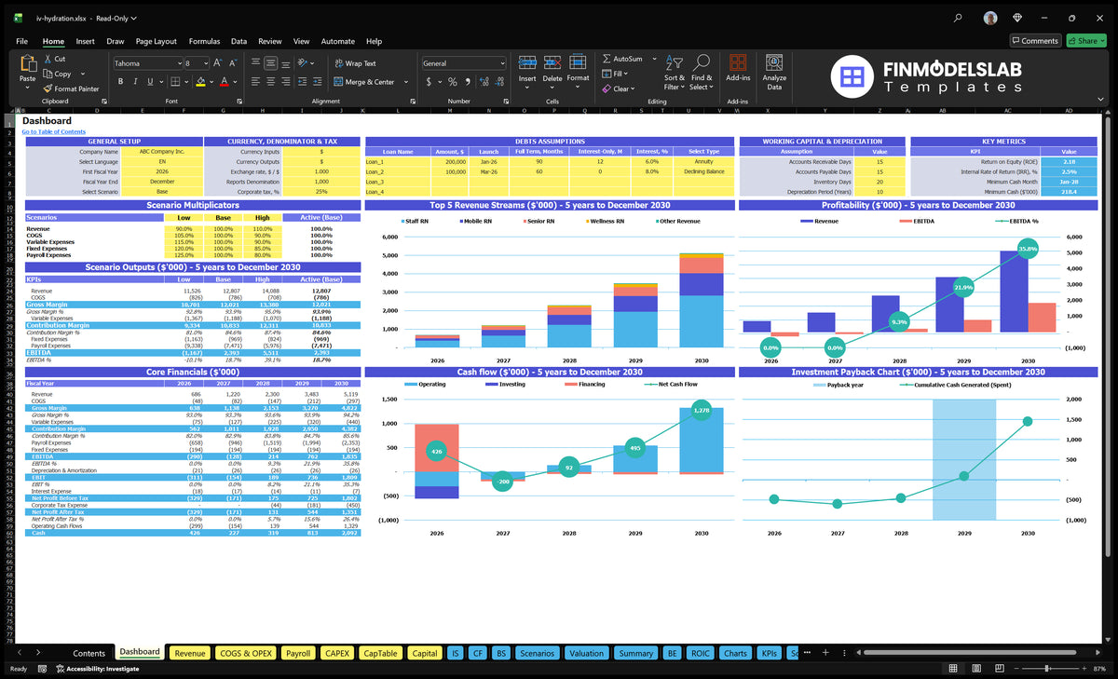Click the Format Painter brush

pyautogui.click(x=48, y=88)
